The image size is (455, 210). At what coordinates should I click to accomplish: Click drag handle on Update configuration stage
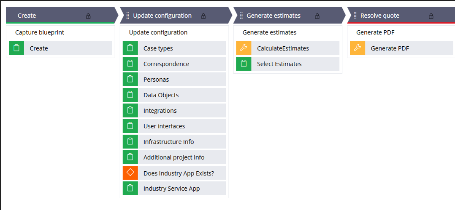point(128,16)
